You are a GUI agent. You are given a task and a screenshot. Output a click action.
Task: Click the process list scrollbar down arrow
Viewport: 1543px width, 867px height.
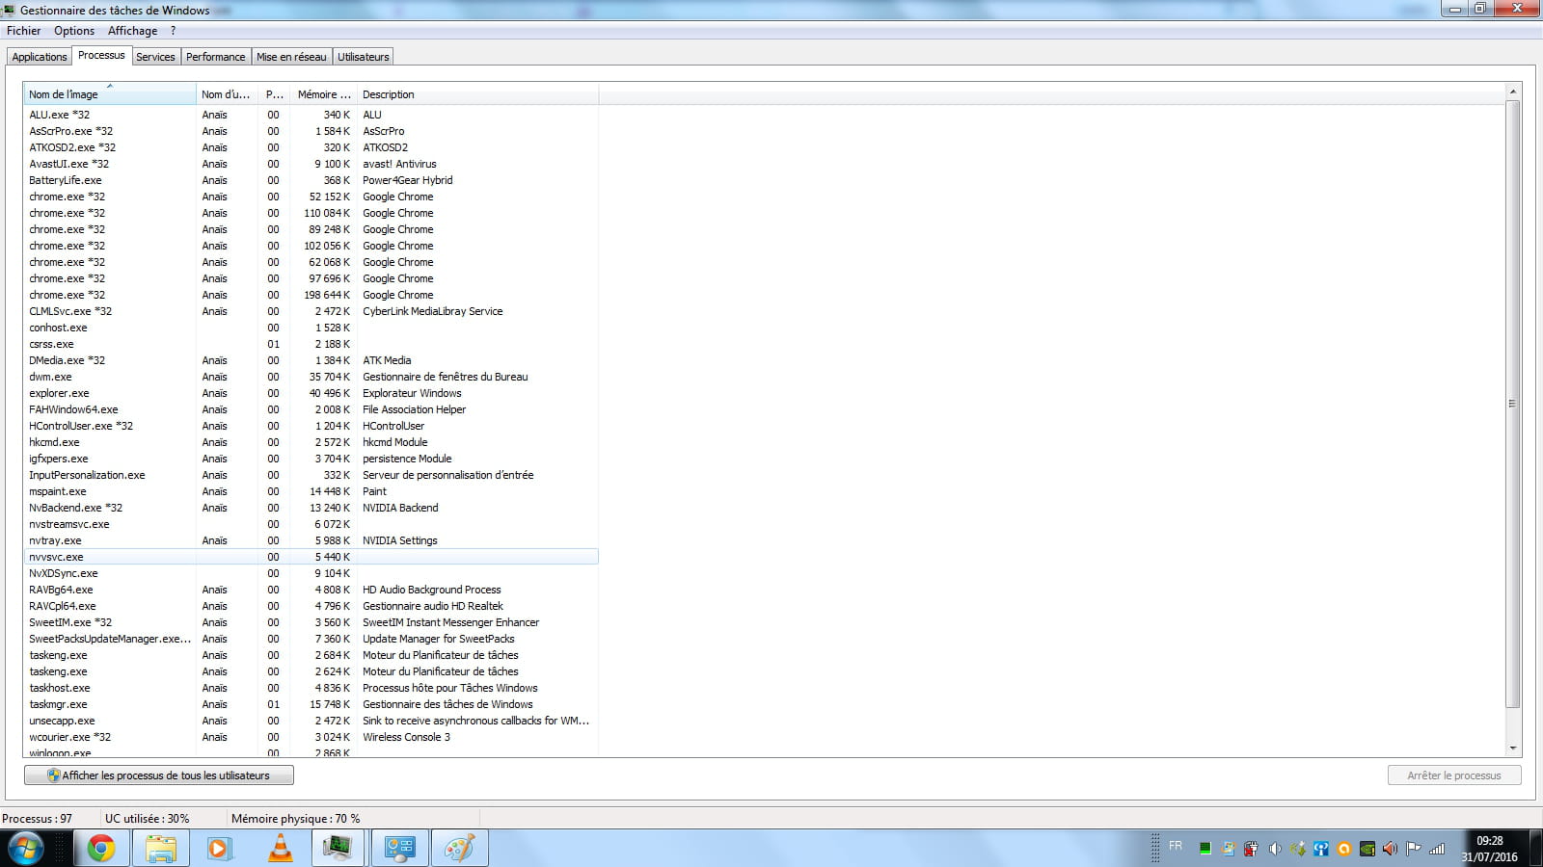click(1513, 748)
